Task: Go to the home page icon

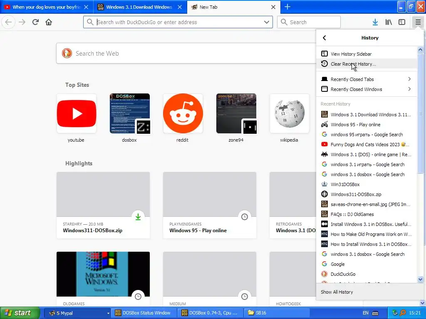Action: pyautogui.click(x=49, y=22)
